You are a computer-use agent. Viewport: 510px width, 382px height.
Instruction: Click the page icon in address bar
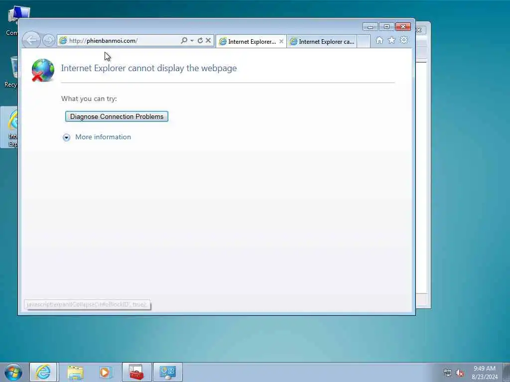tap(63, 40)
